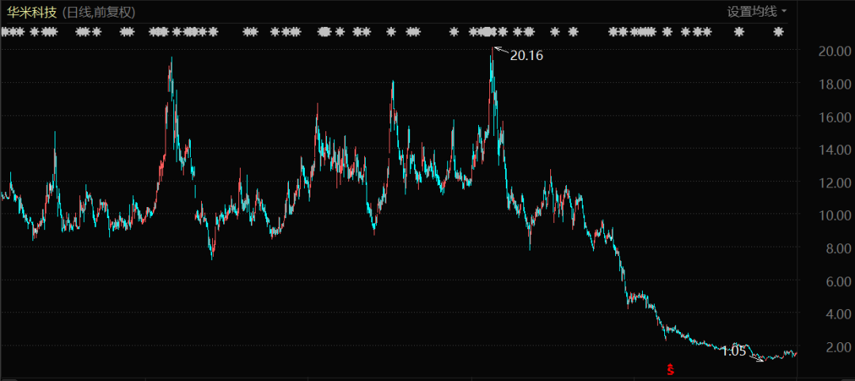Click the 10.00 price axis label
The image size is (855, 381).
coord(834,216)
